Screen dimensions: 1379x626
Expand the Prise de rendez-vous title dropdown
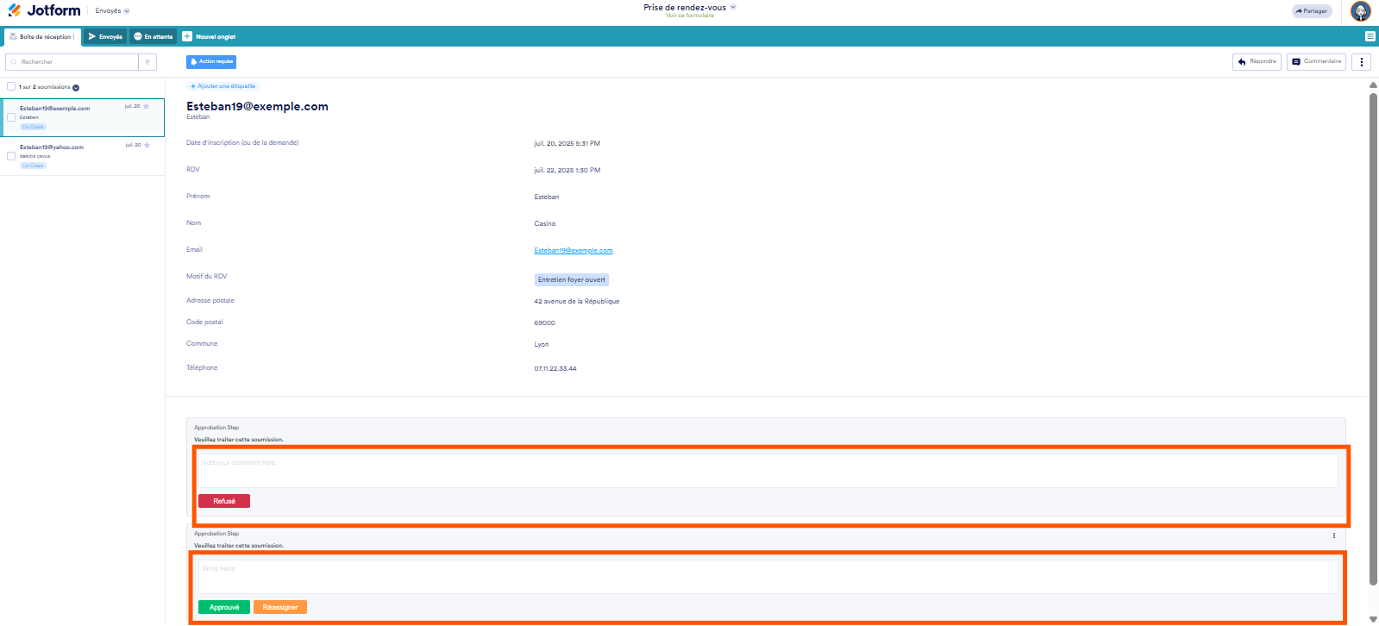tap(733, 7)
